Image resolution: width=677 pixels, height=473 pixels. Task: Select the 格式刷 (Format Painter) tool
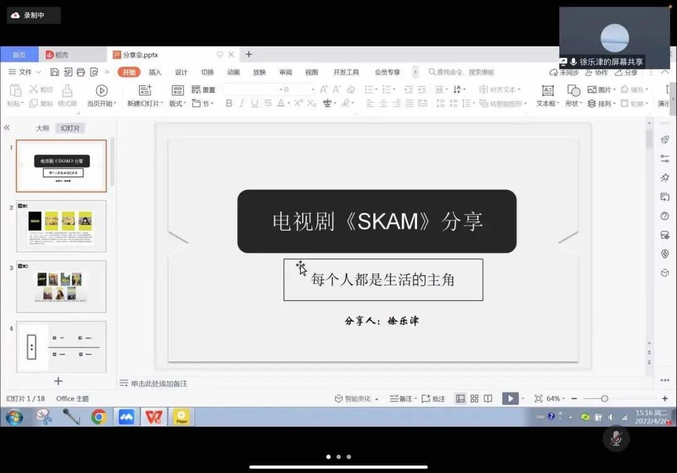point(66,92)
